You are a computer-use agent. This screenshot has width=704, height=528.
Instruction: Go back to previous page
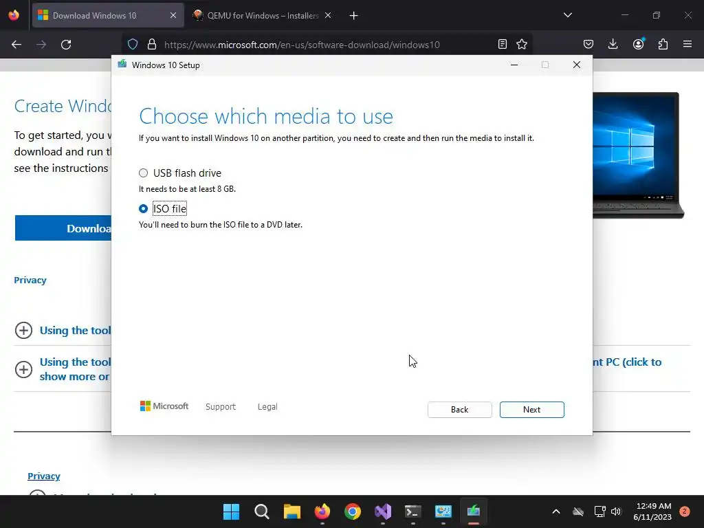[16, 45]
